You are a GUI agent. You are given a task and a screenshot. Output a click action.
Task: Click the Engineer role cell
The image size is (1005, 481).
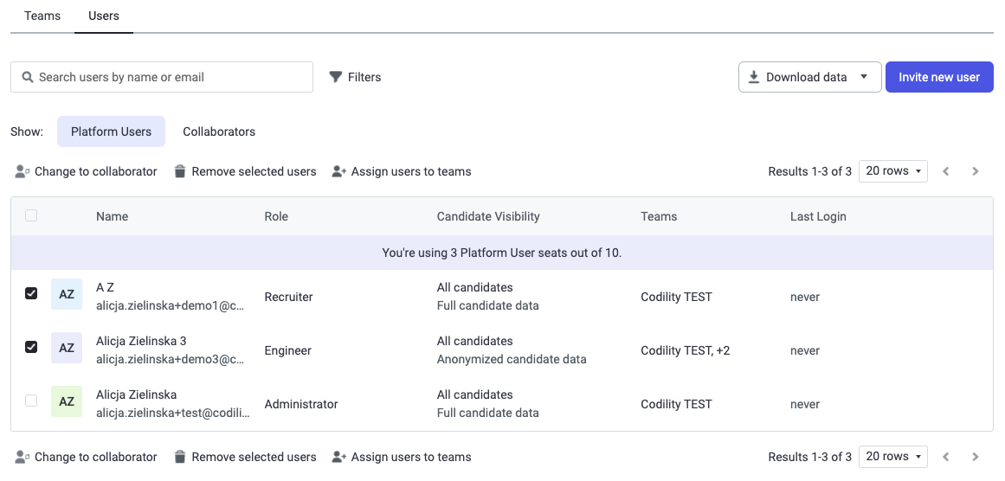pyautogui.click(x=287, y=351)
